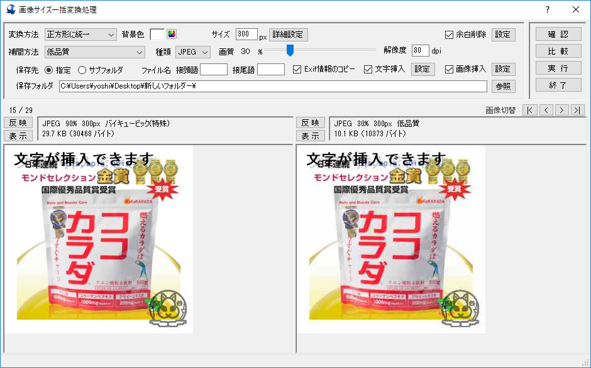591x368 pixels.
Task: Open 設定 next to 画像挿入
Action: pos(503,69)
